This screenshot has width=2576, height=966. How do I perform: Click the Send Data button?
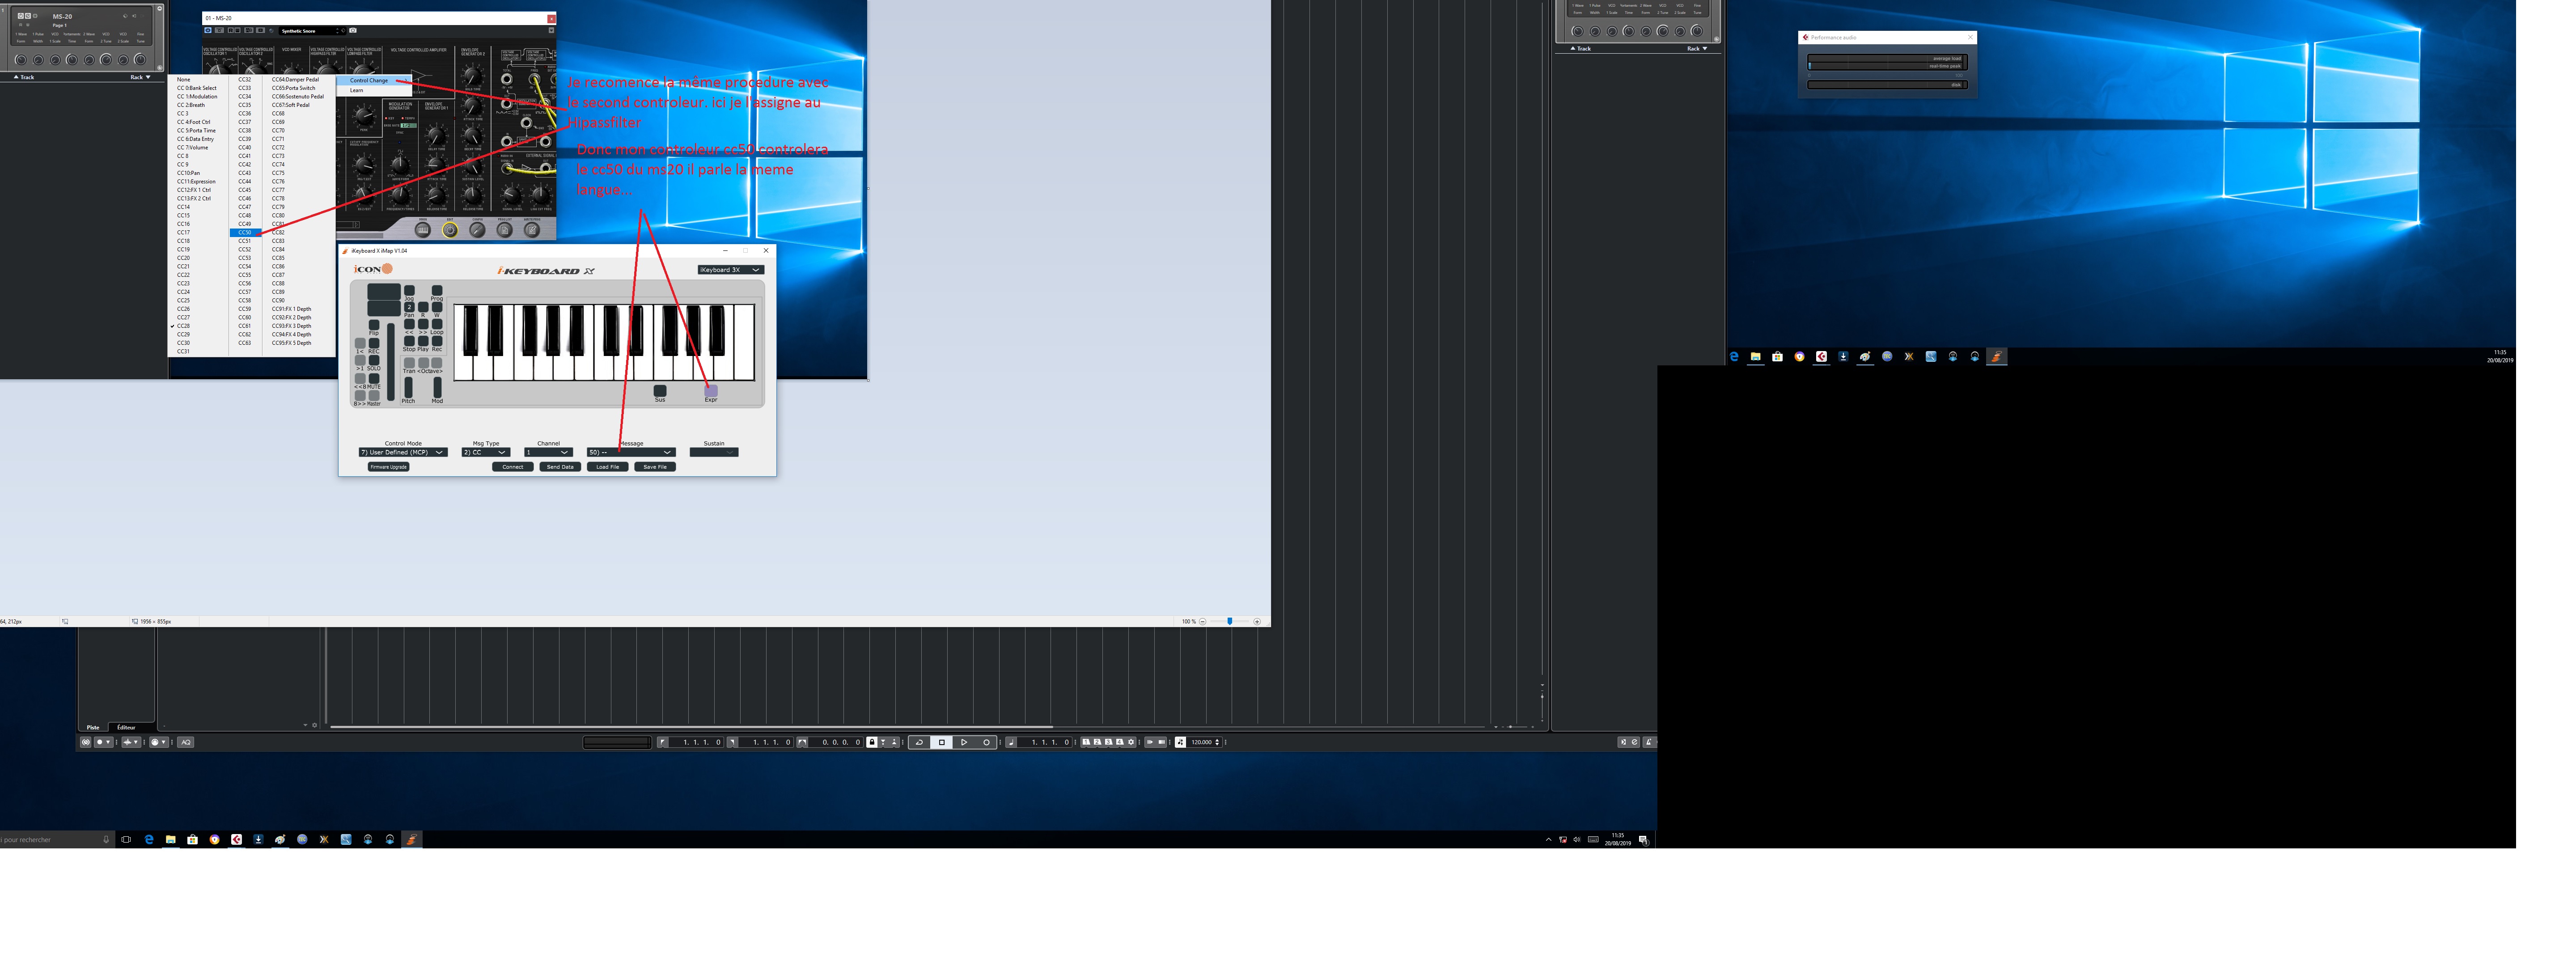560,467
